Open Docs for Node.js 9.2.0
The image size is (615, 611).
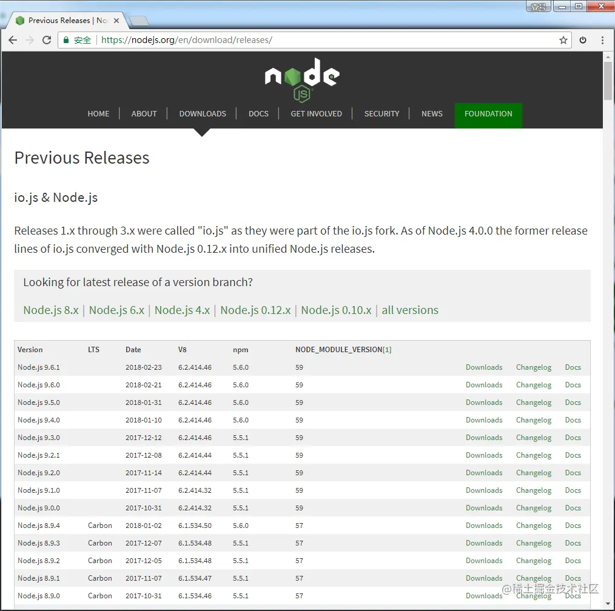coord(573,473)
